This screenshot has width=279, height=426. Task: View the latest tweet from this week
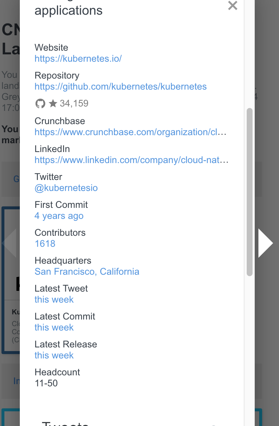pyautogui.click(x=54, y=299)
